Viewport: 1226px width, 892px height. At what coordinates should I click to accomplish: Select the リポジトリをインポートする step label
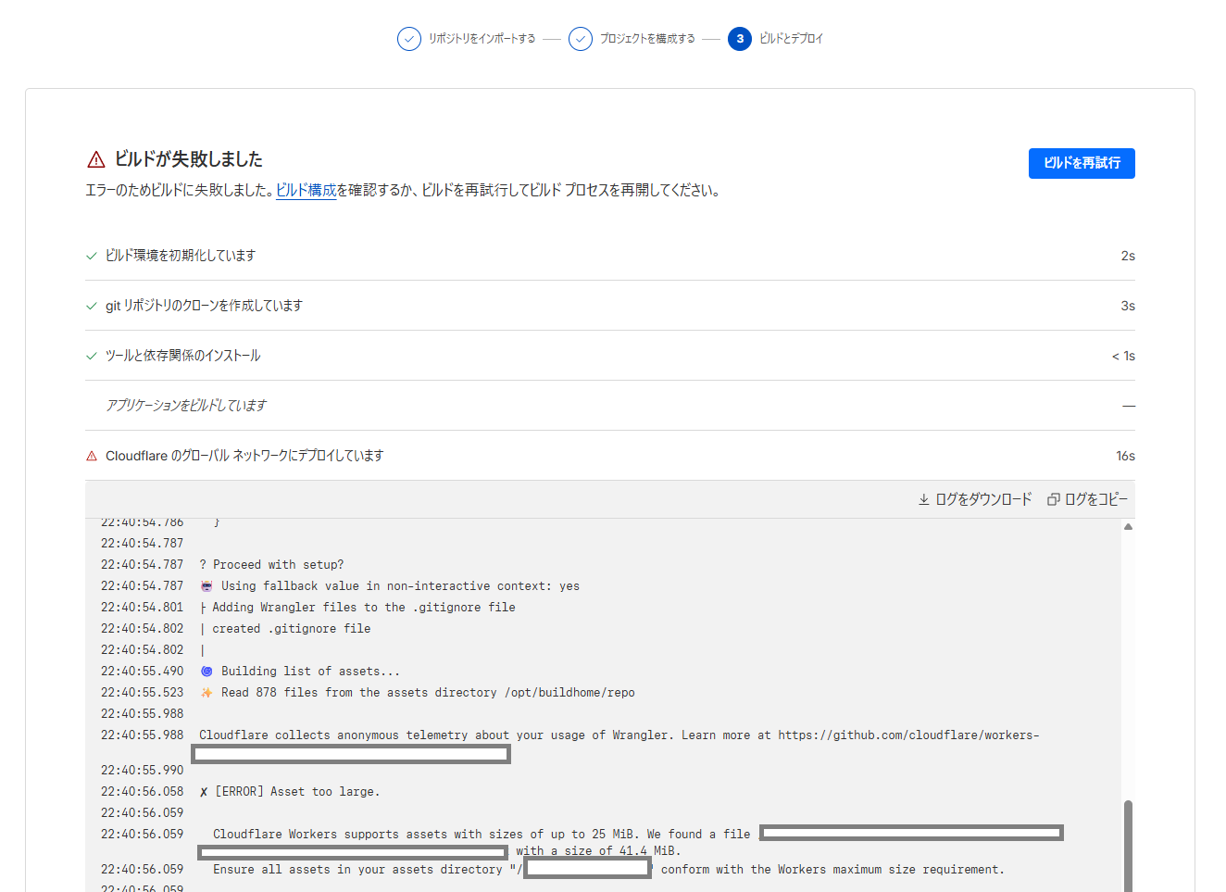pos(482,39)
